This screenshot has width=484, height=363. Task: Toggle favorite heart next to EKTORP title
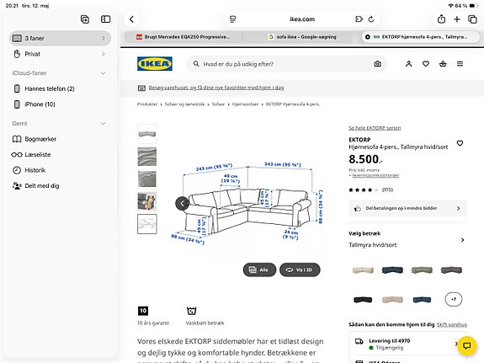pos(460,143)
